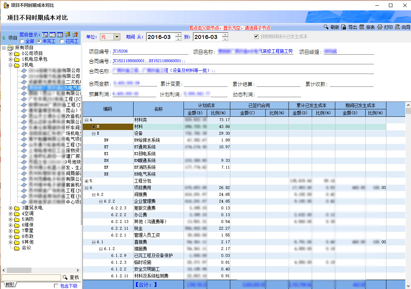The width and height of the screenshot is (411, 289).
Task: Select the 已完工 radio button
Action: [x=62, y=41]
